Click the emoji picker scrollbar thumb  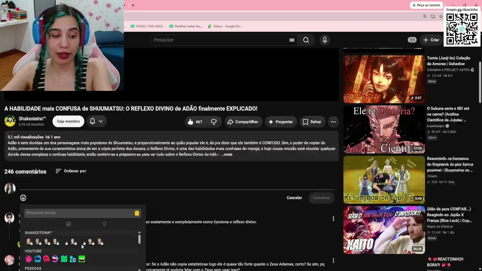(x=139, y=239)
